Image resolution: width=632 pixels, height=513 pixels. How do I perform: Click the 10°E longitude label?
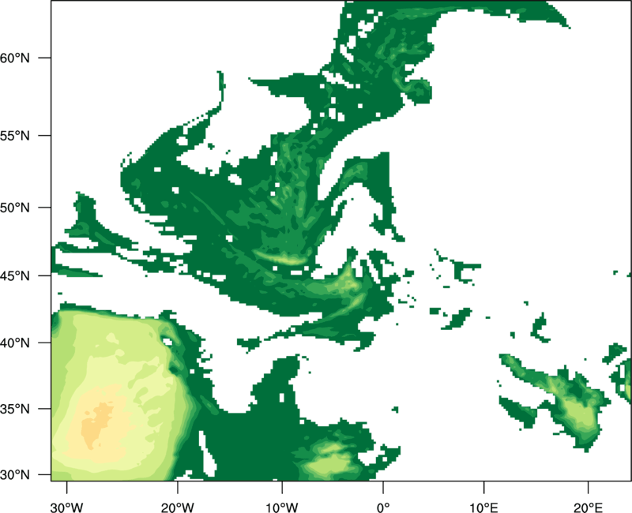coord(483,507)
